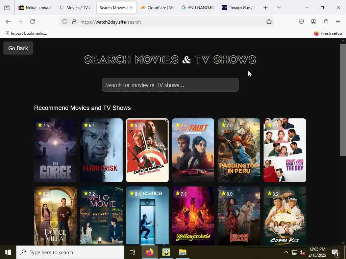Screen dimensions: 346x259
Task: Click Import bookmarks link
Action: pos(26,33)
